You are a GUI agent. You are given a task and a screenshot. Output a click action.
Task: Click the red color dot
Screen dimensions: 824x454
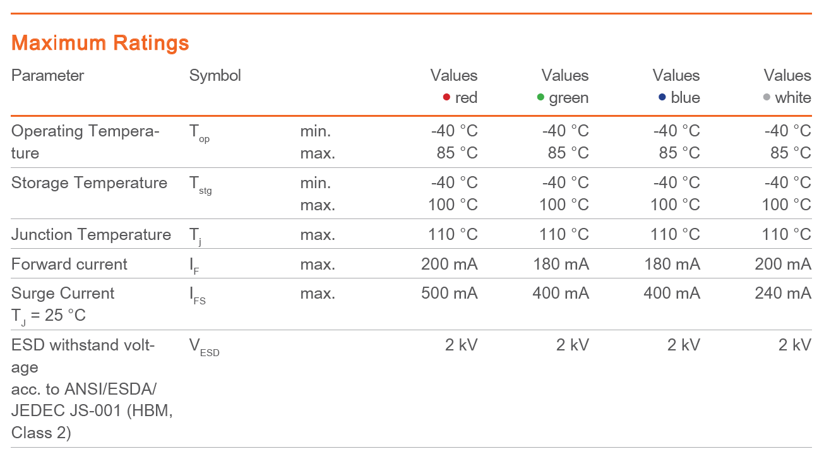point(446,97)
